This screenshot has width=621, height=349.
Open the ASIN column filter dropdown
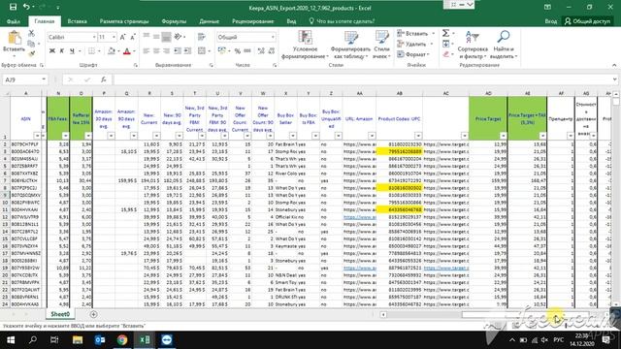[37, 136]
